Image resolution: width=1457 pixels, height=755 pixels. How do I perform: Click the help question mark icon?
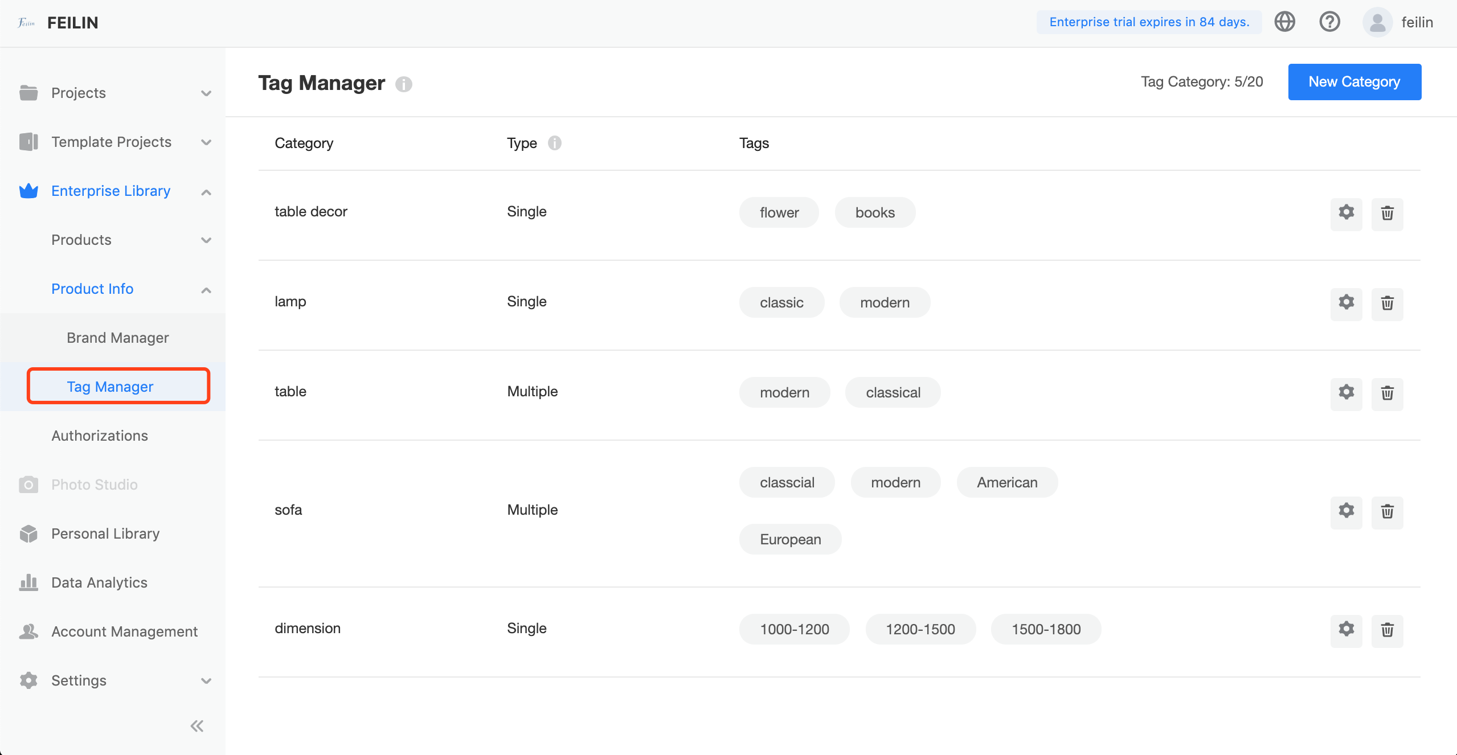tap(1329, 22)
